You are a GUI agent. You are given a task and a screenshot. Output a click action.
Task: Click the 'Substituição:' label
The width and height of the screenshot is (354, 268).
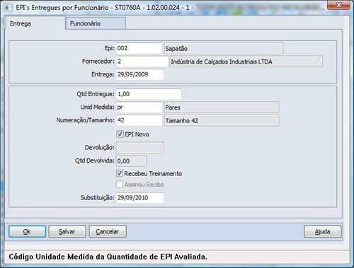click(97, 197)
